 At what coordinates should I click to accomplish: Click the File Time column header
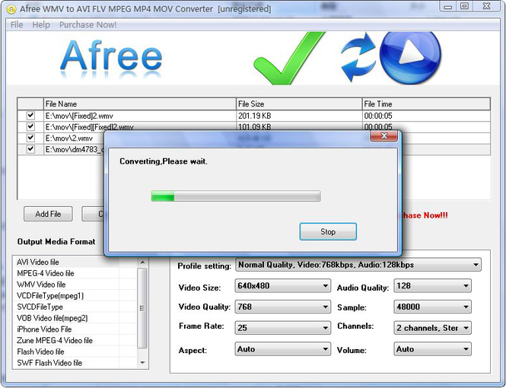[x=426, y=104]
